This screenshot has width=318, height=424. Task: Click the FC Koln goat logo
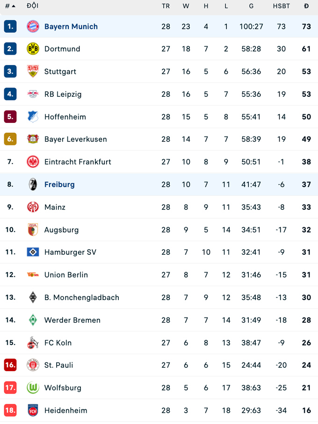coord(33,343)
